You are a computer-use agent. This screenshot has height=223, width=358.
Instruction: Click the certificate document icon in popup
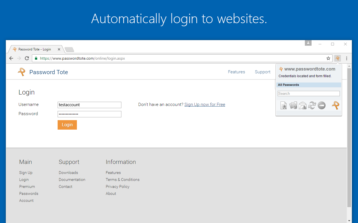[284, 105]
